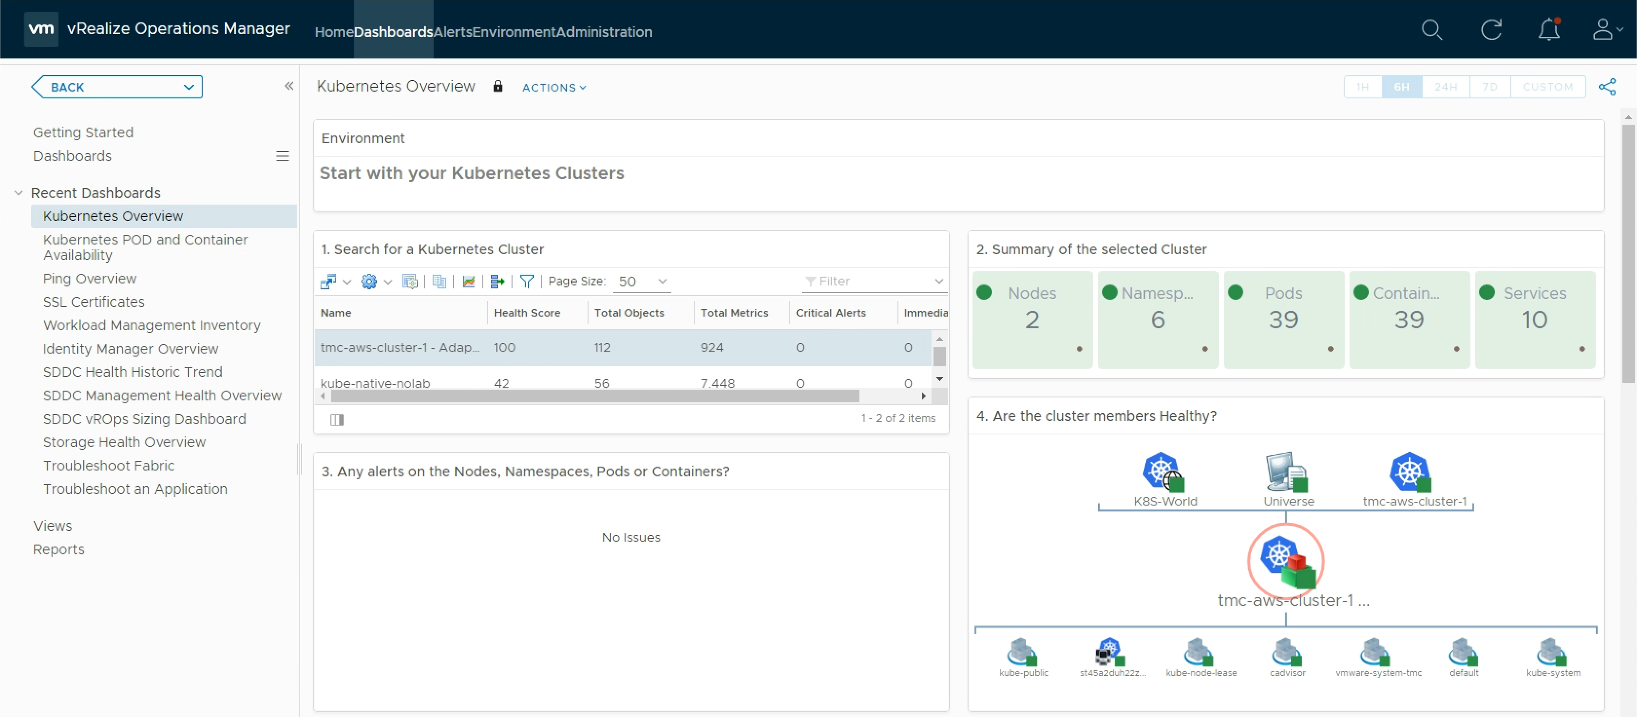Click the column chooser icon below table
1637x717 pixels.
[337, 420]
